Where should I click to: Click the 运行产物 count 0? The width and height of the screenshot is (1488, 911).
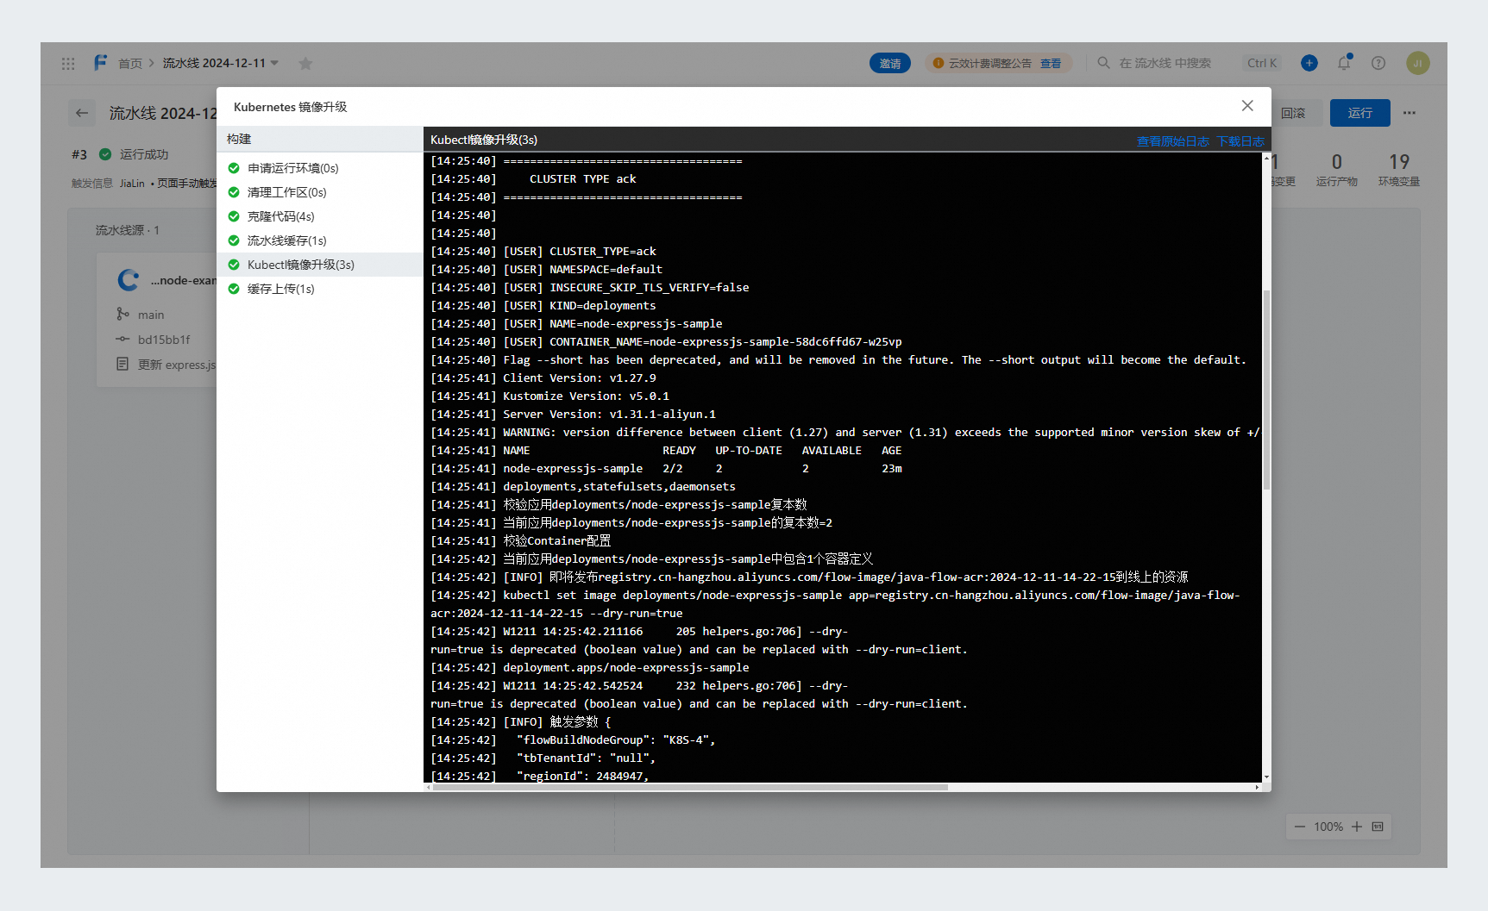pyautogui.click(x=1337, y=161)
